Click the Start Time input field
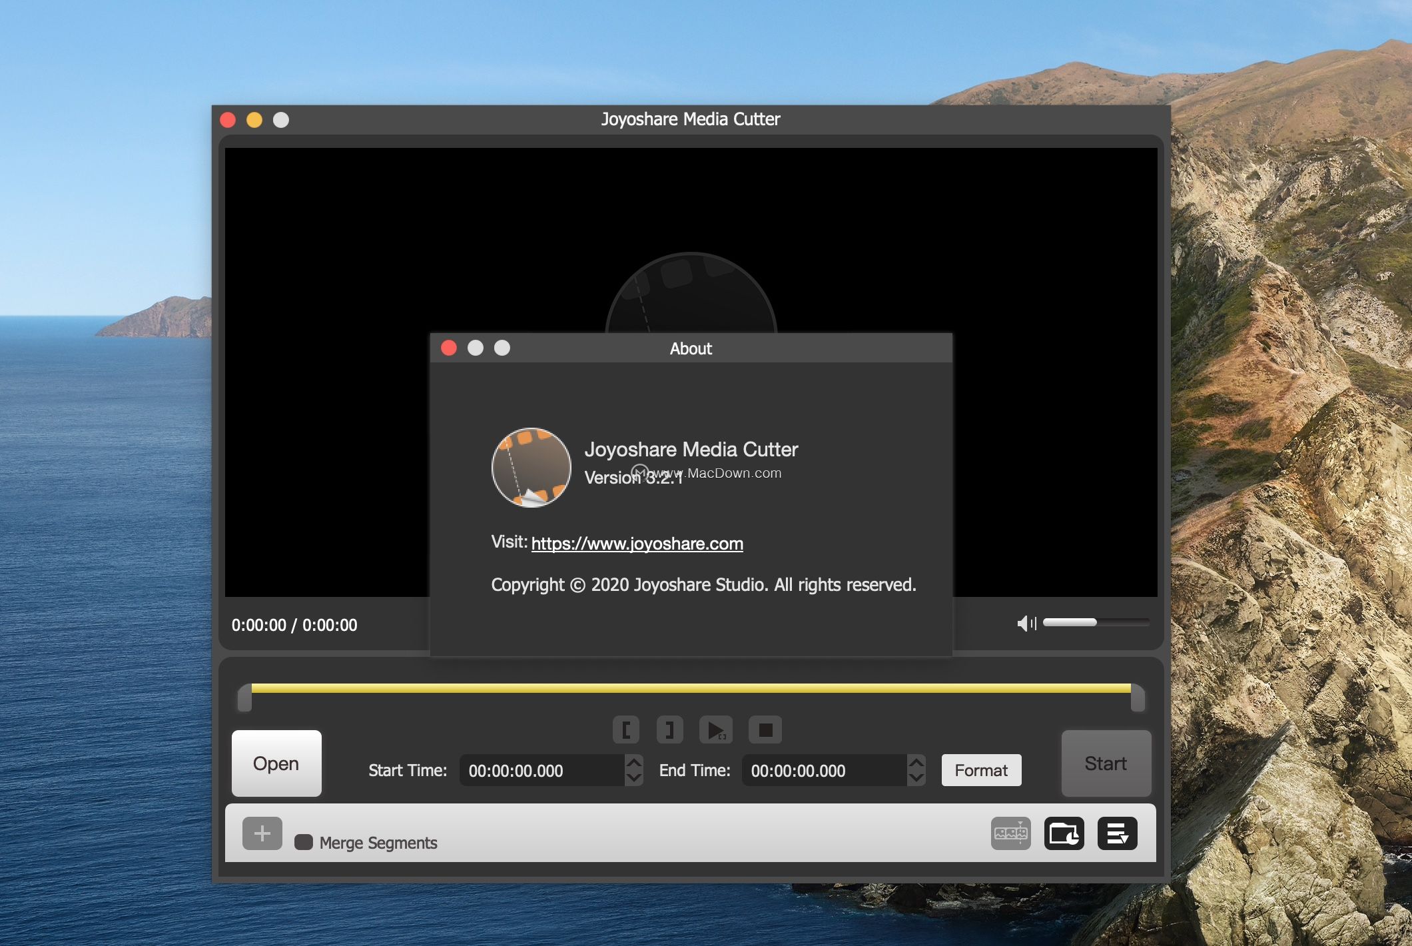 point(542,770)
